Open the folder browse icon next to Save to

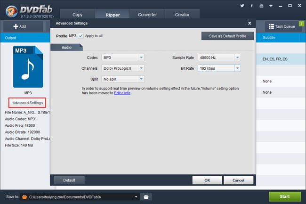(x=146, y=197)
